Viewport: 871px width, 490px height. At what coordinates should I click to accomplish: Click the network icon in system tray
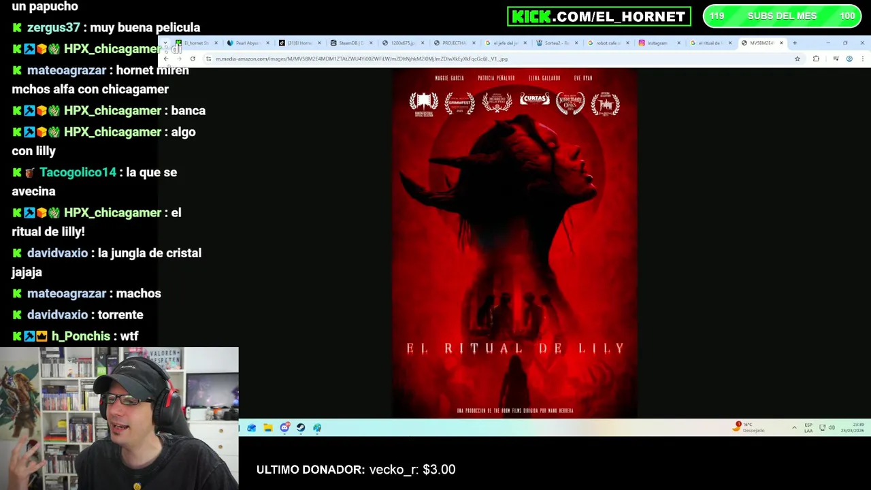pos(822,427)
